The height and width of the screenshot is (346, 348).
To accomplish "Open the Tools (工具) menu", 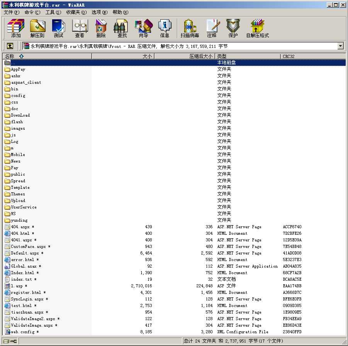I will click(x=53, y=12).
